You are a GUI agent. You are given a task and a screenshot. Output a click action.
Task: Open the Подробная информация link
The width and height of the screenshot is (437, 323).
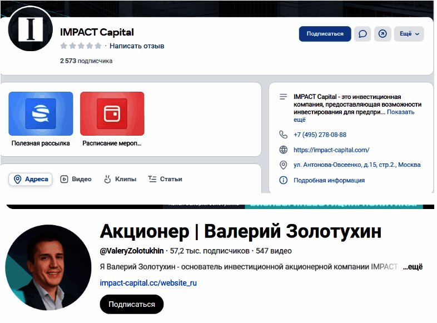click(x=329, y=180)
